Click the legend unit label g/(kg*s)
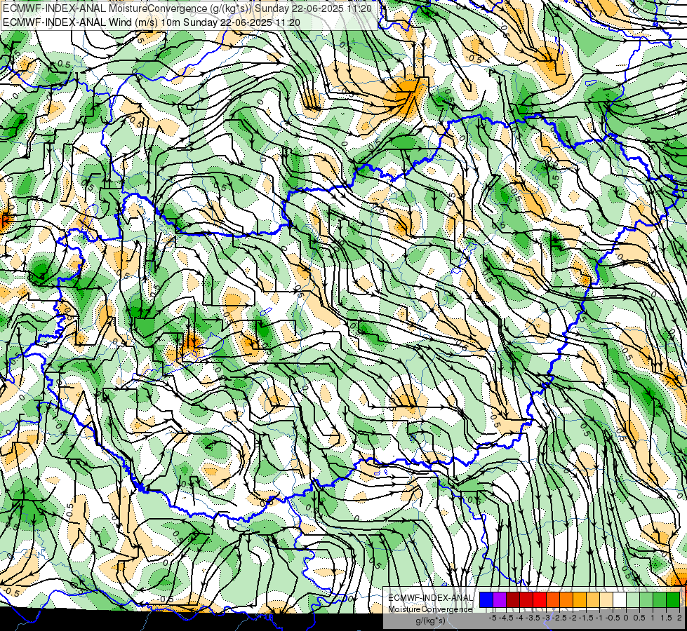The height and width of the screenshot is (631, 687). (x=430, y=621)
